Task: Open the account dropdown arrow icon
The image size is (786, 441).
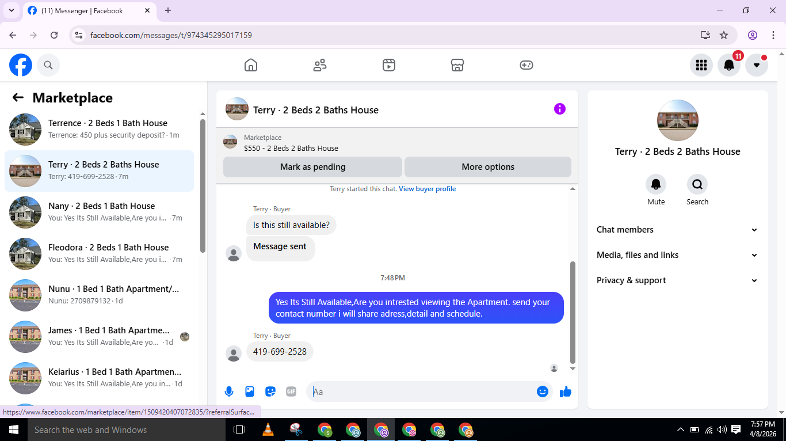Action: point(756,65)
